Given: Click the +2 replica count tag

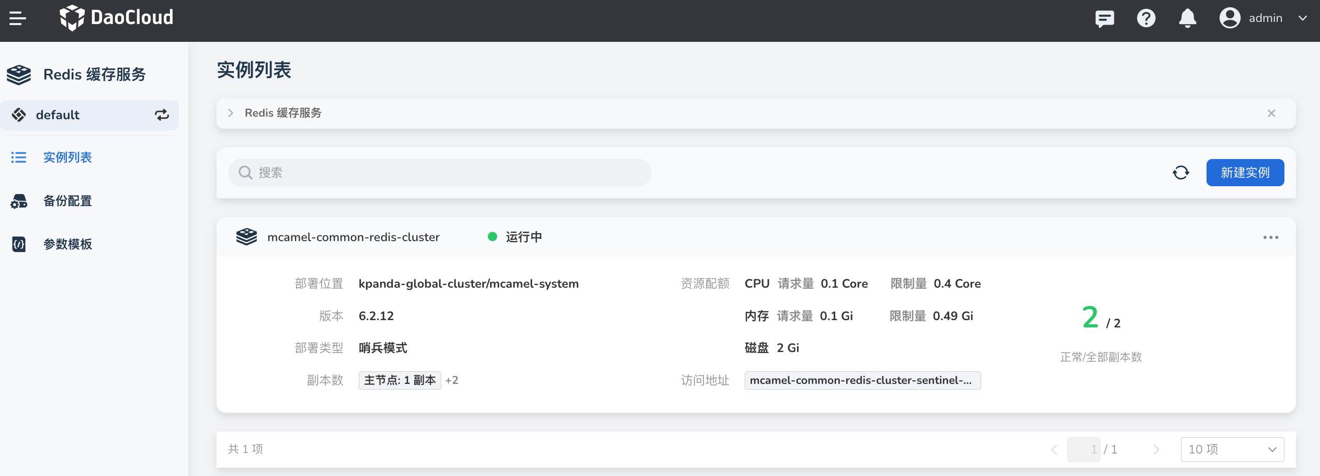Looking at the screenshot, I should coord(452,380).
